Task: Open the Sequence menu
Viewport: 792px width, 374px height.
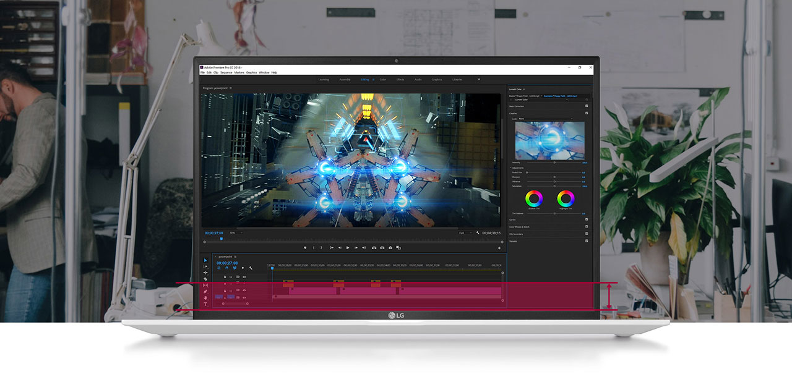Action: click(x=226, y=72)
